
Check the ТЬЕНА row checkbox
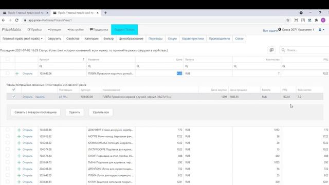[x=8, y=162]
